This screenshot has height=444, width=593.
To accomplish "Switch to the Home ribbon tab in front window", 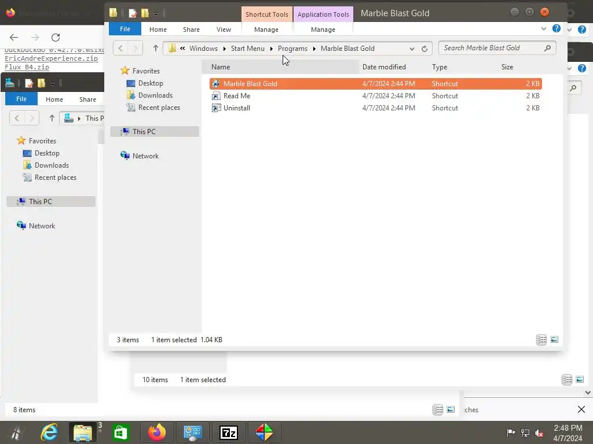I will point(158,29).
